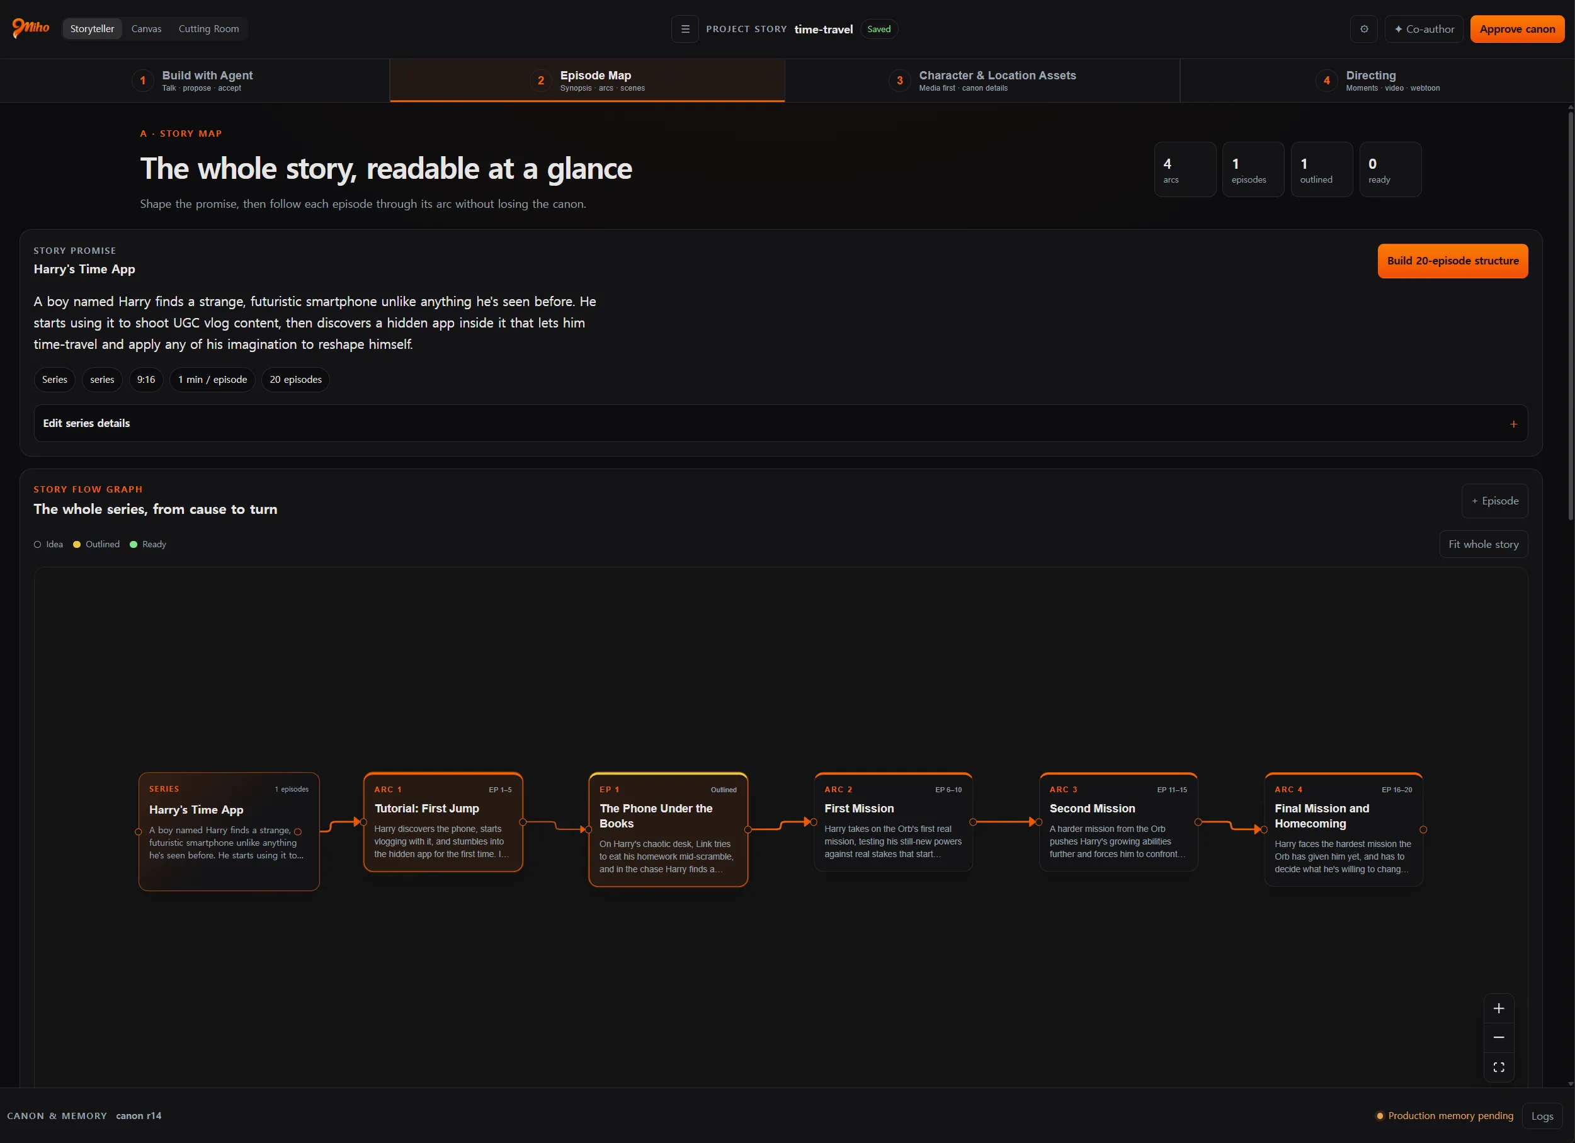Select ARC 4 Final Mission and Homecoming node
Viewport: 1575px width, 1143px height.
[1343, 829]
